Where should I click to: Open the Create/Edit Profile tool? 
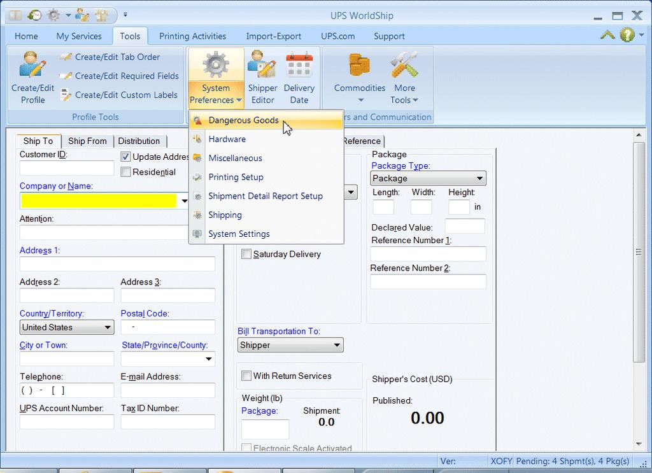coord(33,78)
